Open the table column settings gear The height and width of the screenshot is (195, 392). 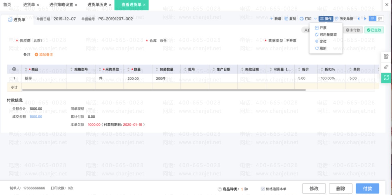tap(14, 69)
